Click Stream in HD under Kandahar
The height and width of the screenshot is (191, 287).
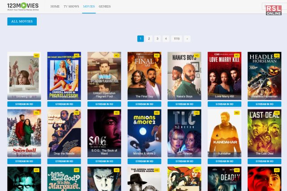click(x=224, y=161)
